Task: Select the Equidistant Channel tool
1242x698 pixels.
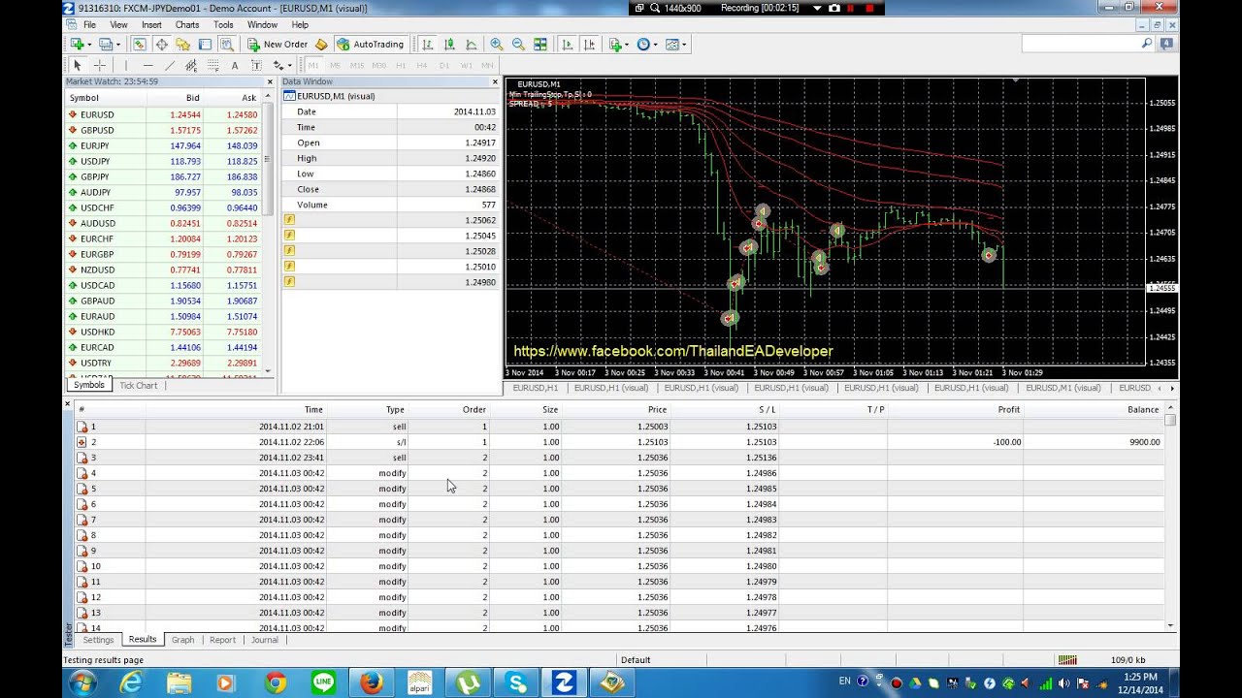Action: (x=191, y=65)
